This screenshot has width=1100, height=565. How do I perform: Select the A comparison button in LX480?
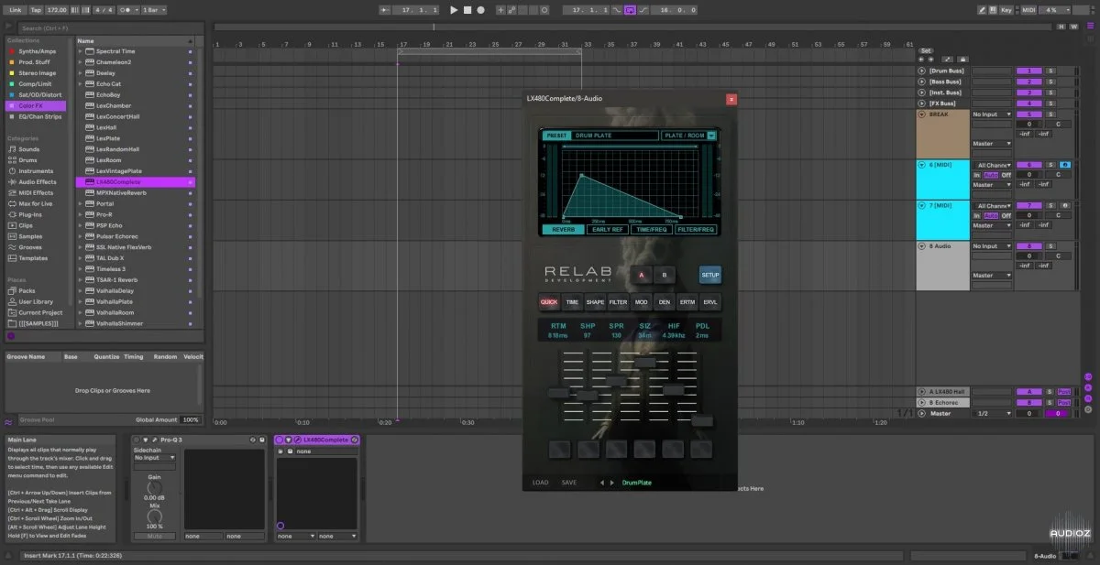pos(641,274)
